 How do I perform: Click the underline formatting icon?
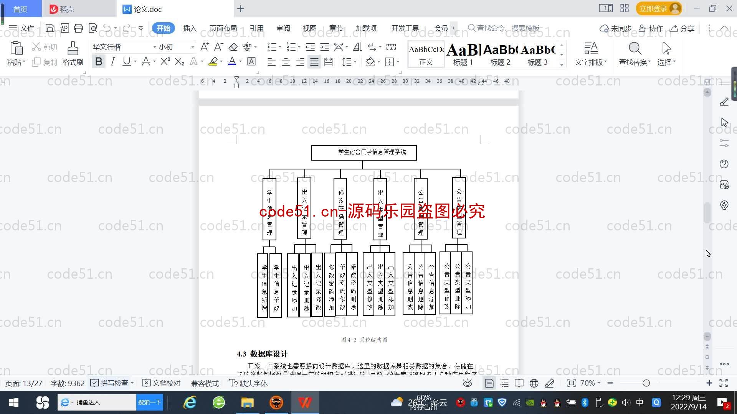tap(127, 62)
